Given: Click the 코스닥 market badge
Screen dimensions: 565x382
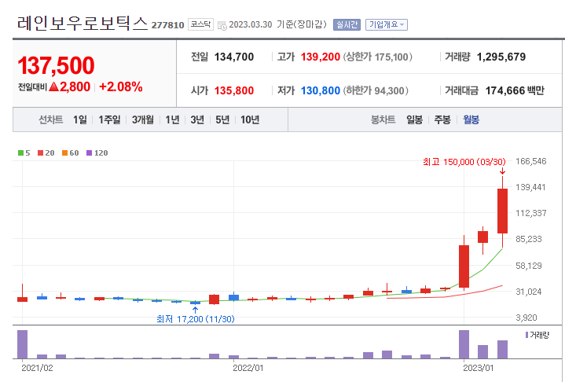Looking at the screenshot, I should coord(200,24).
